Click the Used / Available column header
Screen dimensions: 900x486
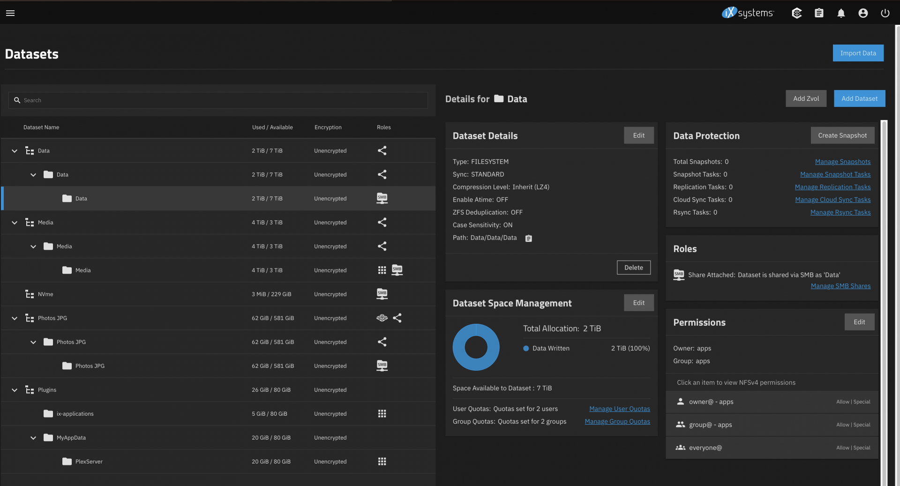click(272, 127)
